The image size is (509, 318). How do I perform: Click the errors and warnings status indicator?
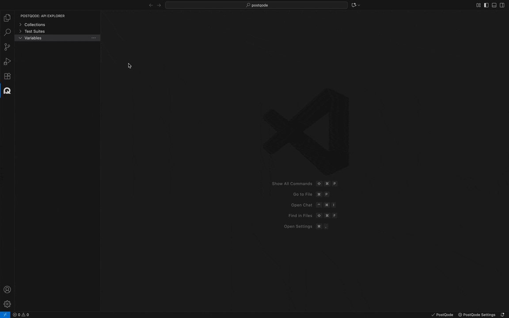tap(21, 315)
